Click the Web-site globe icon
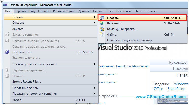189x105 pixels. point(102,23)
